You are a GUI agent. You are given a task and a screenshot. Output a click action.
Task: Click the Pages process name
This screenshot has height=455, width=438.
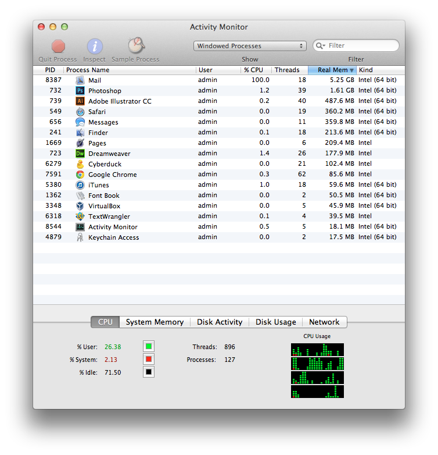point(98,143)
